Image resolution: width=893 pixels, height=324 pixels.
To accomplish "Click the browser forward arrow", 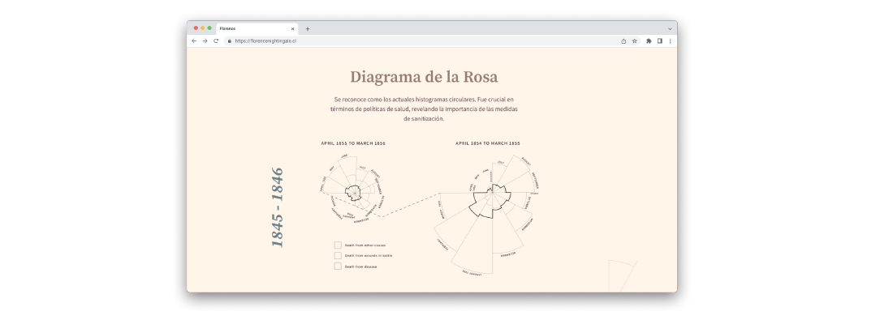I will point(205,40).
